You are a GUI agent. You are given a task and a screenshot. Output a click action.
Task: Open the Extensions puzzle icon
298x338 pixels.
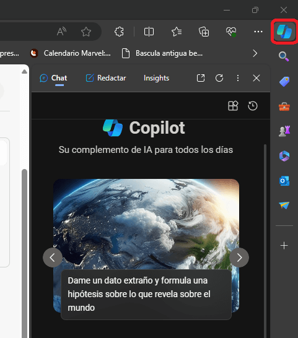pyautogui.click(x=119, y=32)
